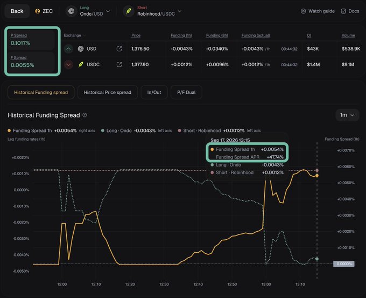The width and height of the screenshot is (366, 298).
Task: Click the -0.0340% 8h funding value
Action: pos(217,48)
